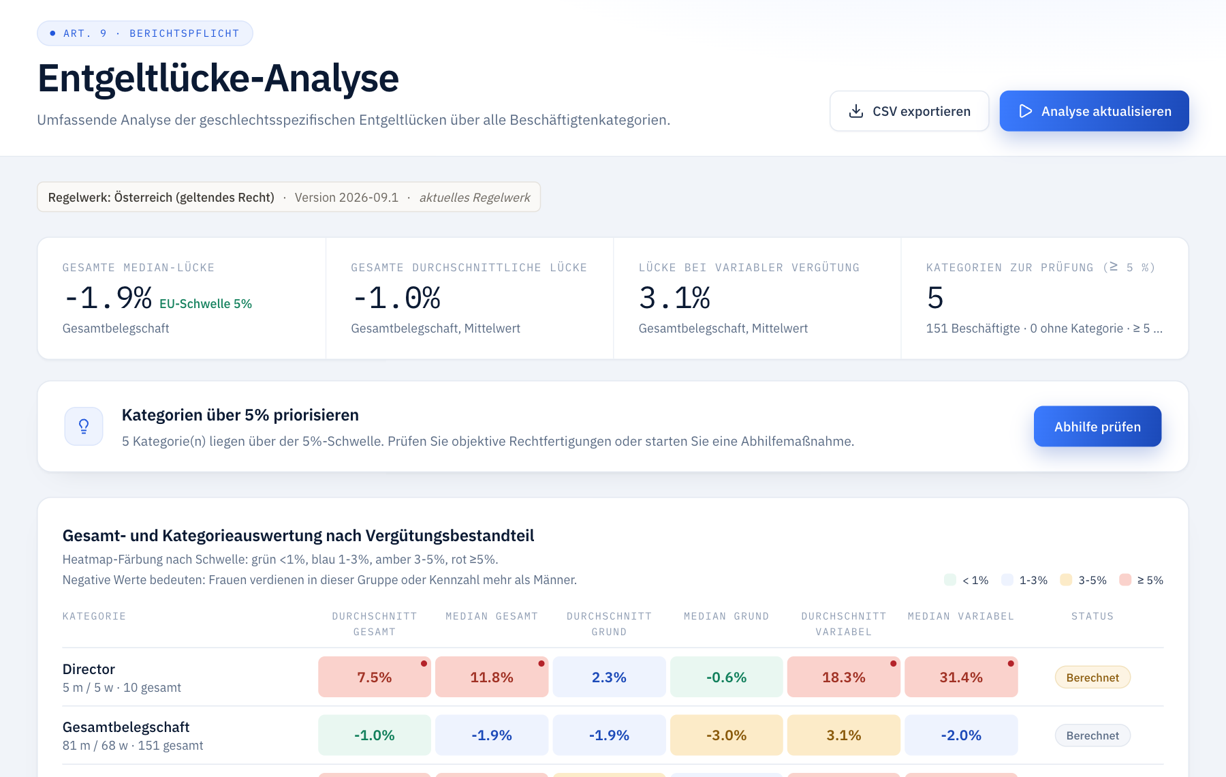Select Gesamtbelegschaft cell -2.0%
1226x777 pixels.
click(x=961, y=735)
